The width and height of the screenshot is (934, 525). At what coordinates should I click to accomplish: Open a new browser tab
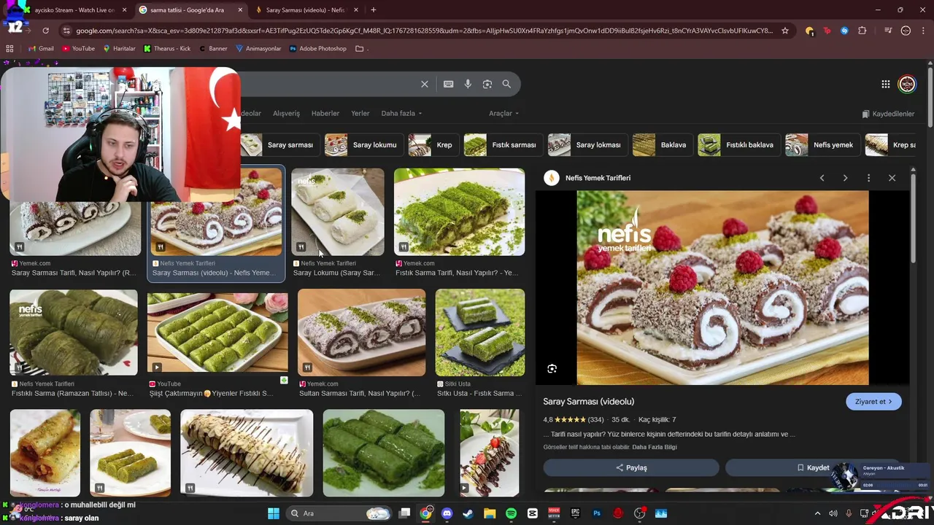[373, 10]
